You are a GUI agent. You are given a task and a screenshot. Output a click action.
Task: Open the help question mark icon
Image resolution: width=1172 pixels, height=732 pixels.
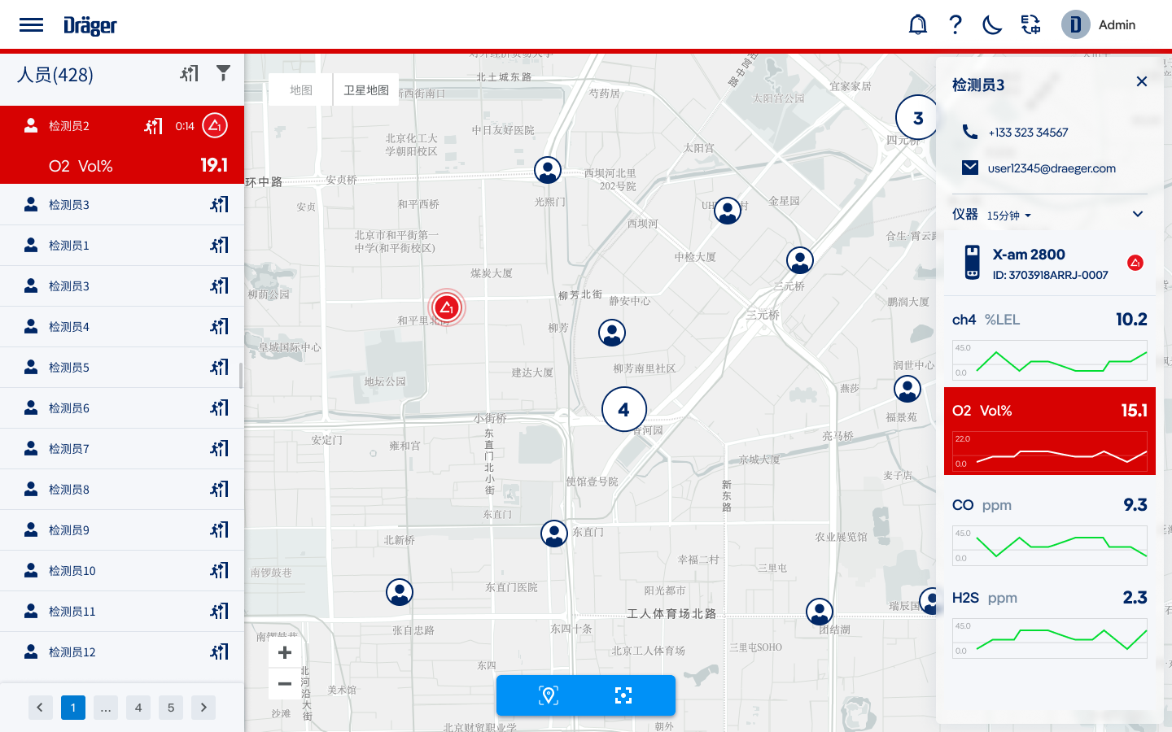tap(955, 24)
